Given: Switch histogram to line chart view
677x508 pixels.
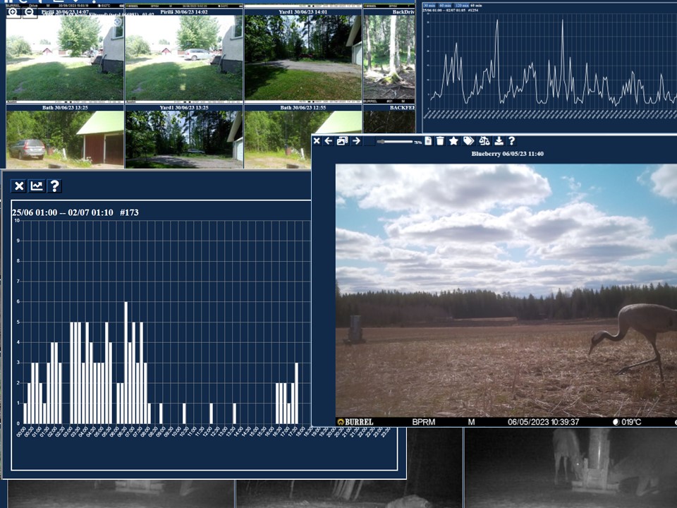Looking at the screenshot, I should tap(37, 186).
